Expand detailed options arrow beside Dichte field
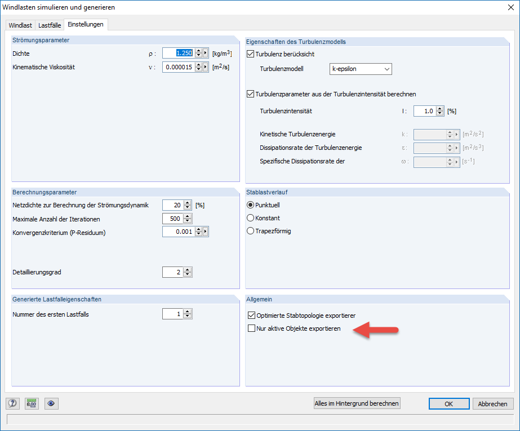 (204, 53)
